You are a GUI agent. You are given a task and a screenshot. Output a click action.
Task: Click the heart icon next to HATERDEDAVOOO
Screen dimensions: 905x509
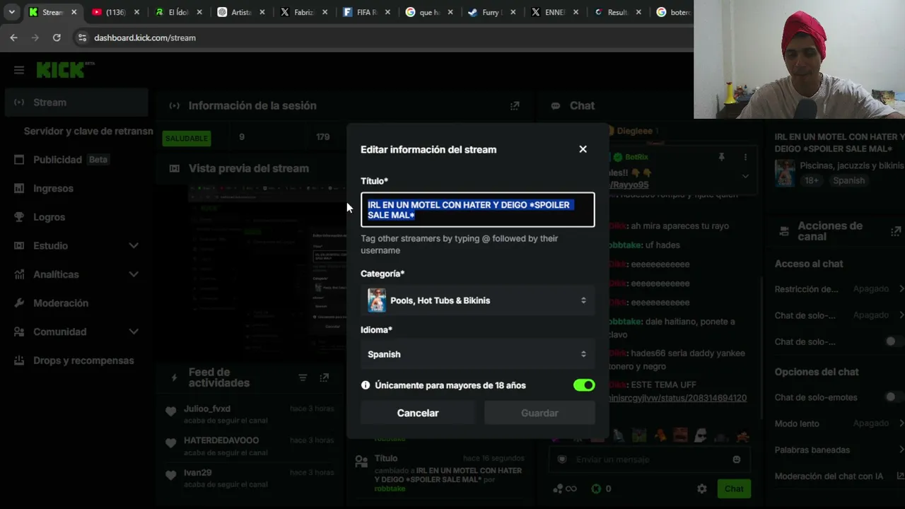(170, 443)
